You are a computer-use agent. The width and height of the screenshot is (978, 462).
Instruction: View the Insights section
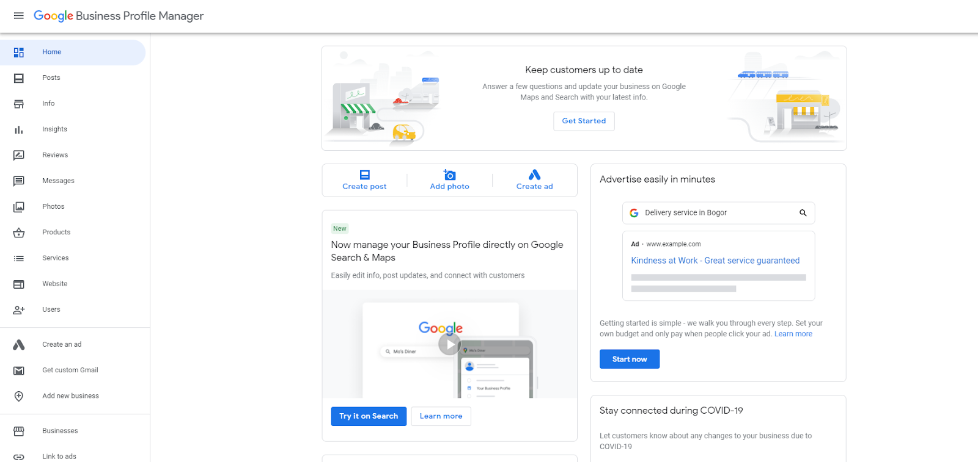click(55, 129)
